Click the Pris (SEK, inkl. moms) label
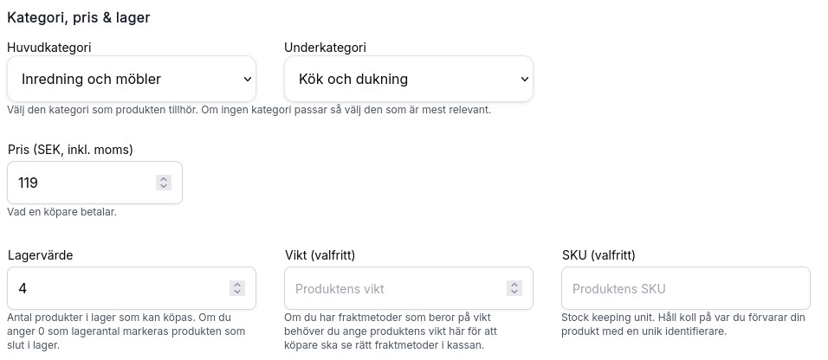Image resolution: width=828 pixels, height=360 pixels. (x=70, y=150)
